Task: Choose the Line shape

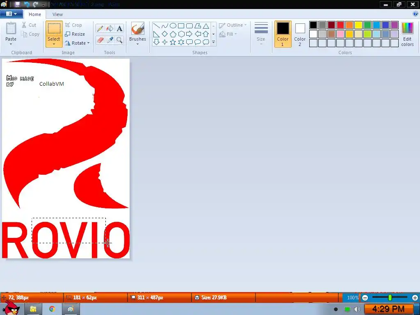Action: [x=157, y=26]
